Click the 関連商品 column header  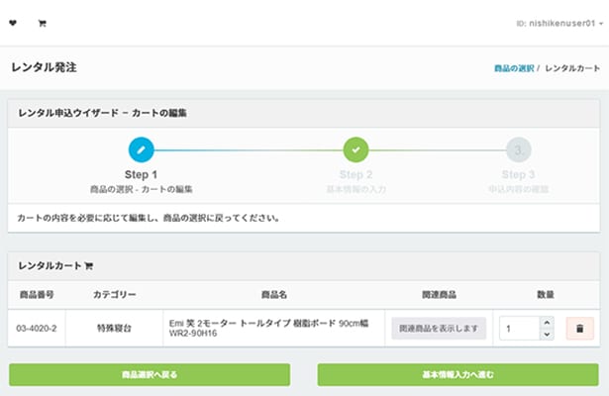[x=439, y=295]
